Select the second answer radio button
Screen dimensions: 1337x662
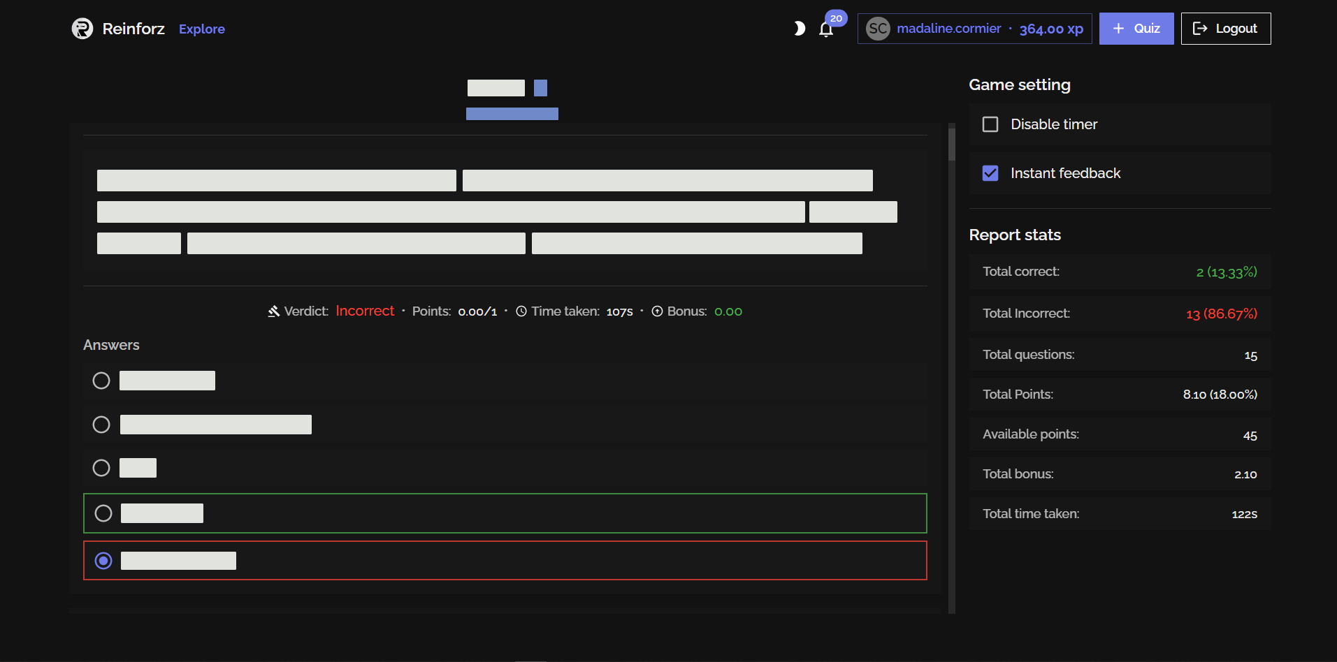[101, 425]
